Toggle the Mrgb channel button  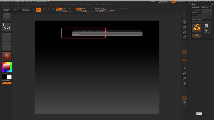pyautogui.click(x=58, y=9)
